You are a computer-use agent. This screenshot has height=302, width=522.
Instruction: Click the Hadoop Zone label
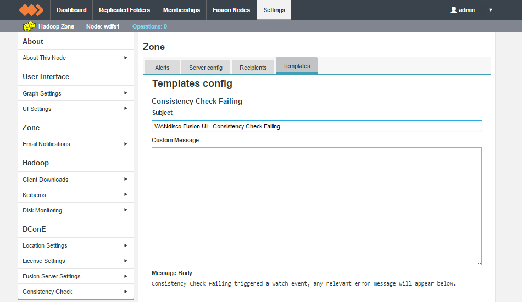pyautogui.click(x=56, y=26)
